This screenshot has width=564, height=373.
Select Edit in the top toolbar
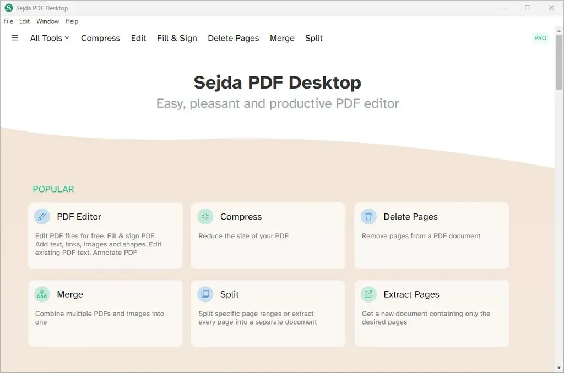pos(138,38)
